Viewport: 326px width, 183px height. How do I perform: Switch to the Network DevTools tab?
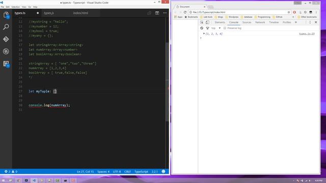(x=260, y=22)
